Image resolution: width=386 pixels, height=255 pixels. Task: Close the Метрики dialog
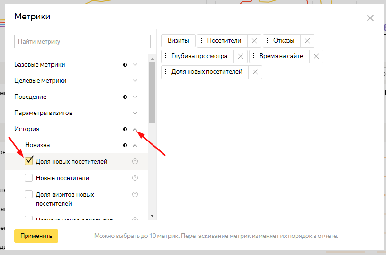370,18
